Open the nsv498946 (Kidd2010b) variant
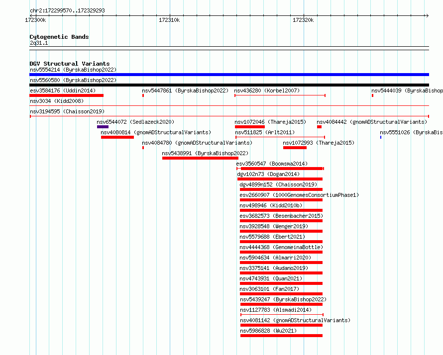 (x=271, y=205)
